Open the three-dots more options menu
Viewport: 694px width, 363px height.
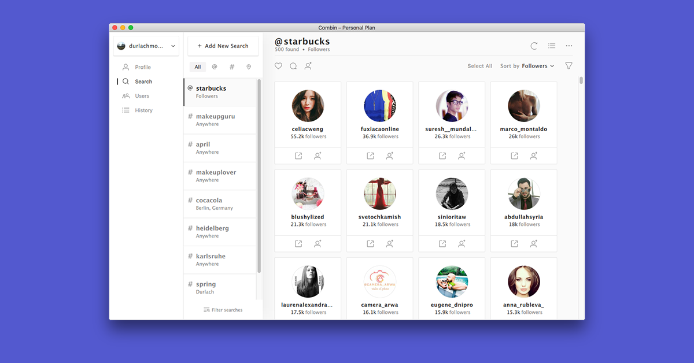point(569,46)
